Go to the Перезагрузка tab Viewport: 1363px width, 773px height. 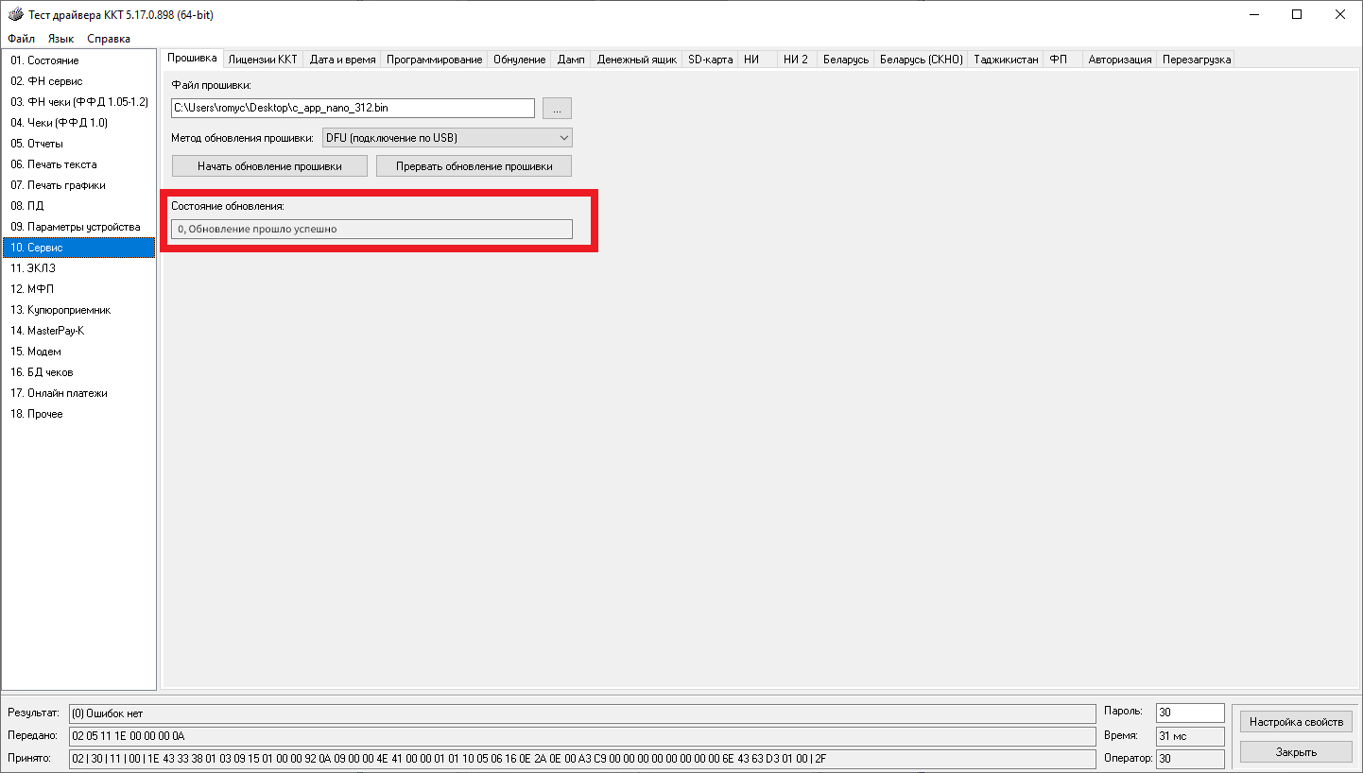pyautogui.click(x=1196, y=60)
